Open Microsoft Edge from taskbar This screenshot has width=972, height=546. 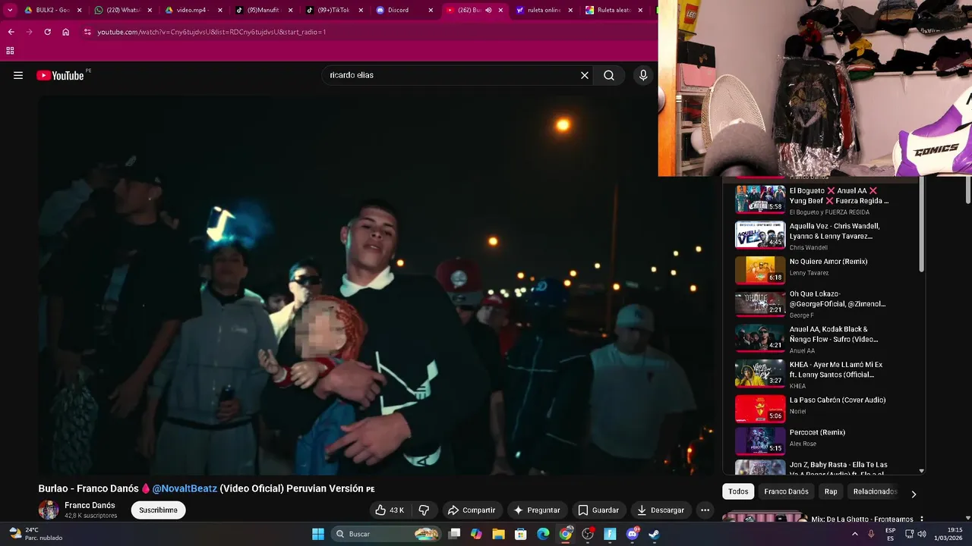(x=543, y=534)
